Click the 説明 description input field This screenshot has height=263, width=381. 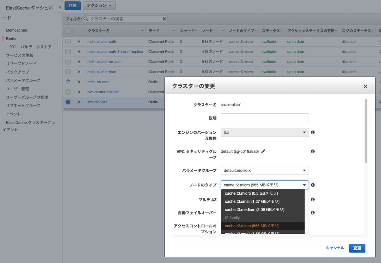(265, 118)
